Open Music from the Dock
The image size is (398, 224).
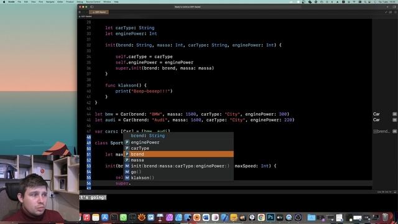(x=86, y=217)
